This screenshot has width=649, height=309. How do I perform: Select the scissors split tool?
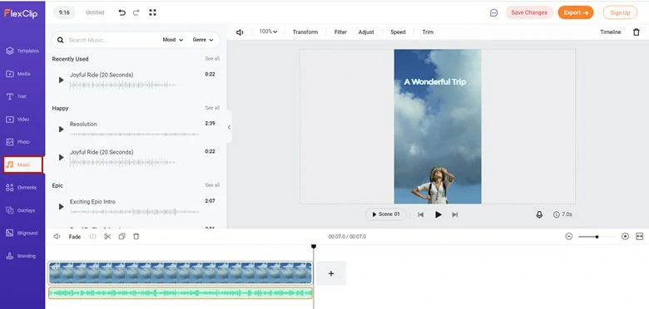click(107, 236)
